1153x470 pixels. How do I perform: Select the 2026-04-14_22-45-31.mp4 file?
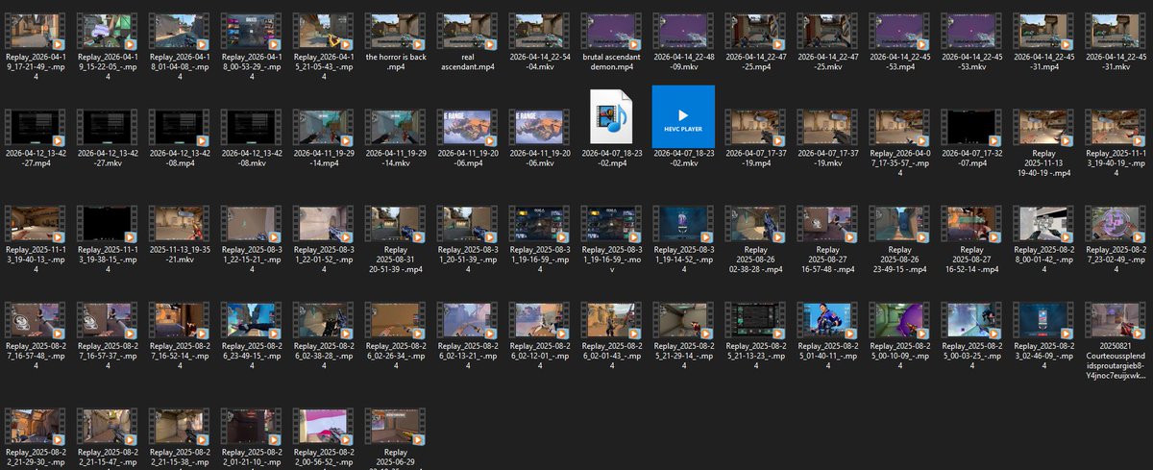pyautogui.click(x=1043, y=42)
